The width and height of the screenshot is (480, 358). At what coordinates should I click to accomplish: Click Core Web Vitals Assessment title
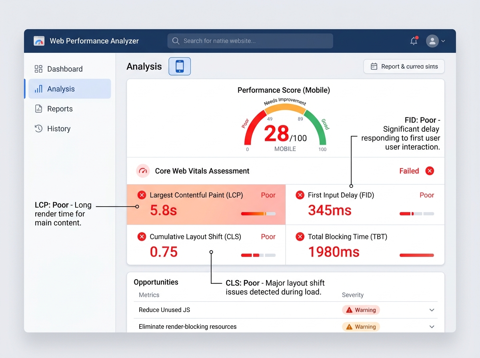[202, 171]
